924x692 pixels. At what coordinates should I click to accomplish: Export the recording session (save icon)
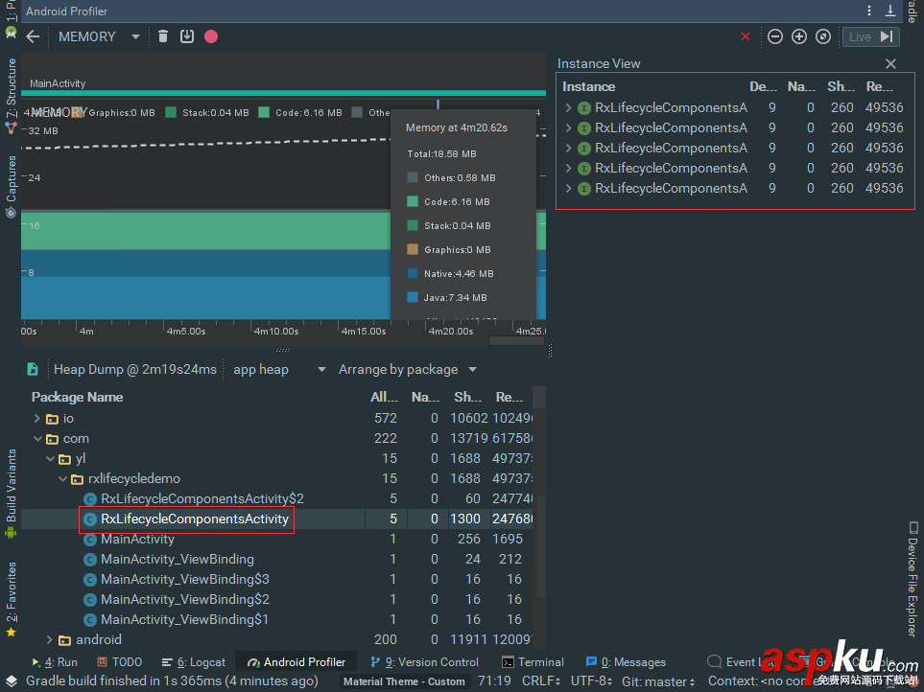(188, 35)
